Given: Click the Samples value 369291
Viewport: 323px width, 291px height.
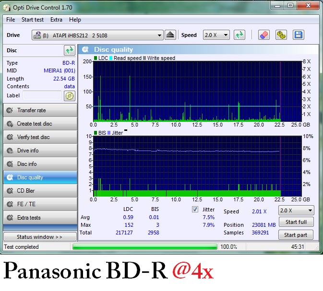Looking at the screenshot, I should coord(261,233).
